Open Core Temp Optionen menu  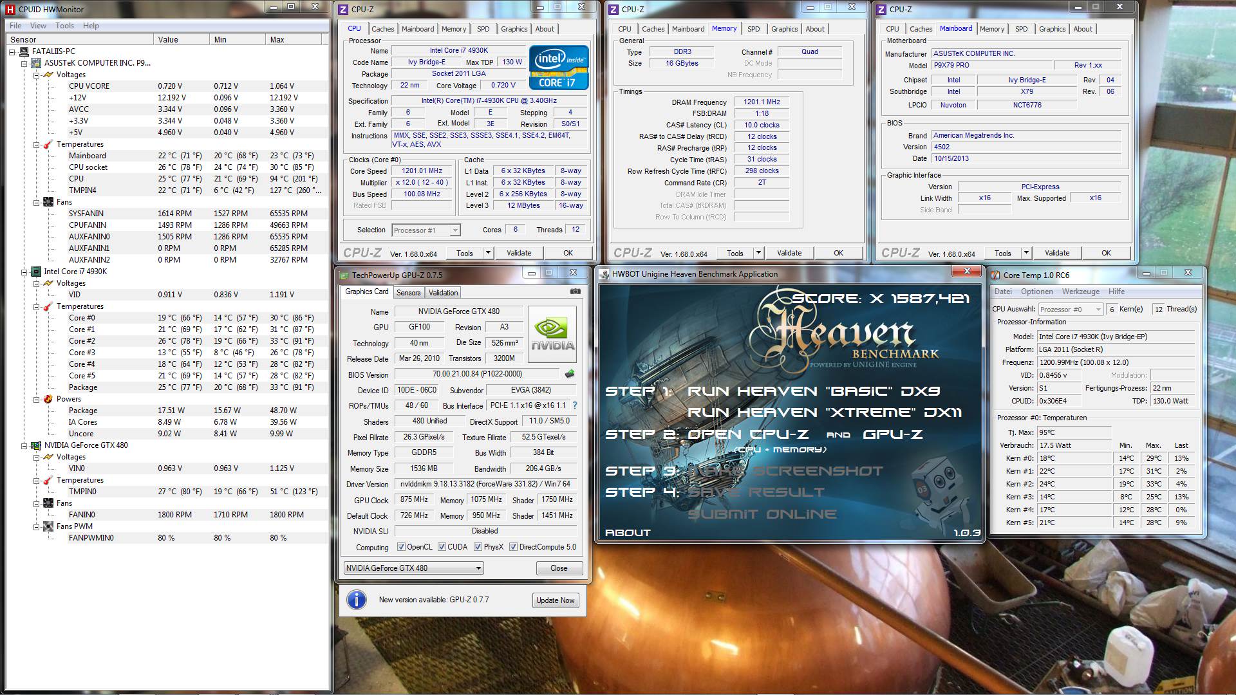pos(1037,292)
